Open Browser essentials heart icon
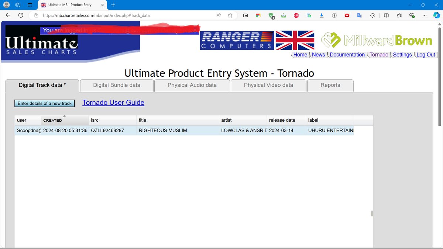Viewport: 443px width, 249px height. pos(412,15)
